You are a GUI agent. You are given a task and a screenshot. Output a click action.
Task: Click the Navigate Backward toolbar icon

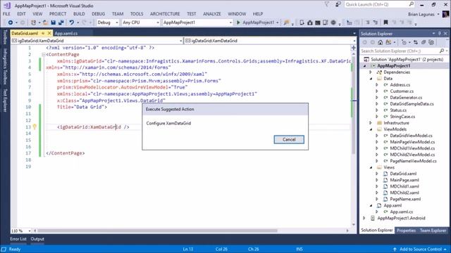11,22
